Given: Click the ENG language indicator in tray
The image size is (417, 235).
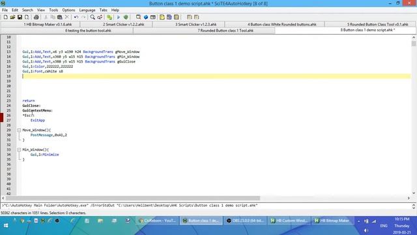Looking at the screenshot, I should [x=384, y=226].
